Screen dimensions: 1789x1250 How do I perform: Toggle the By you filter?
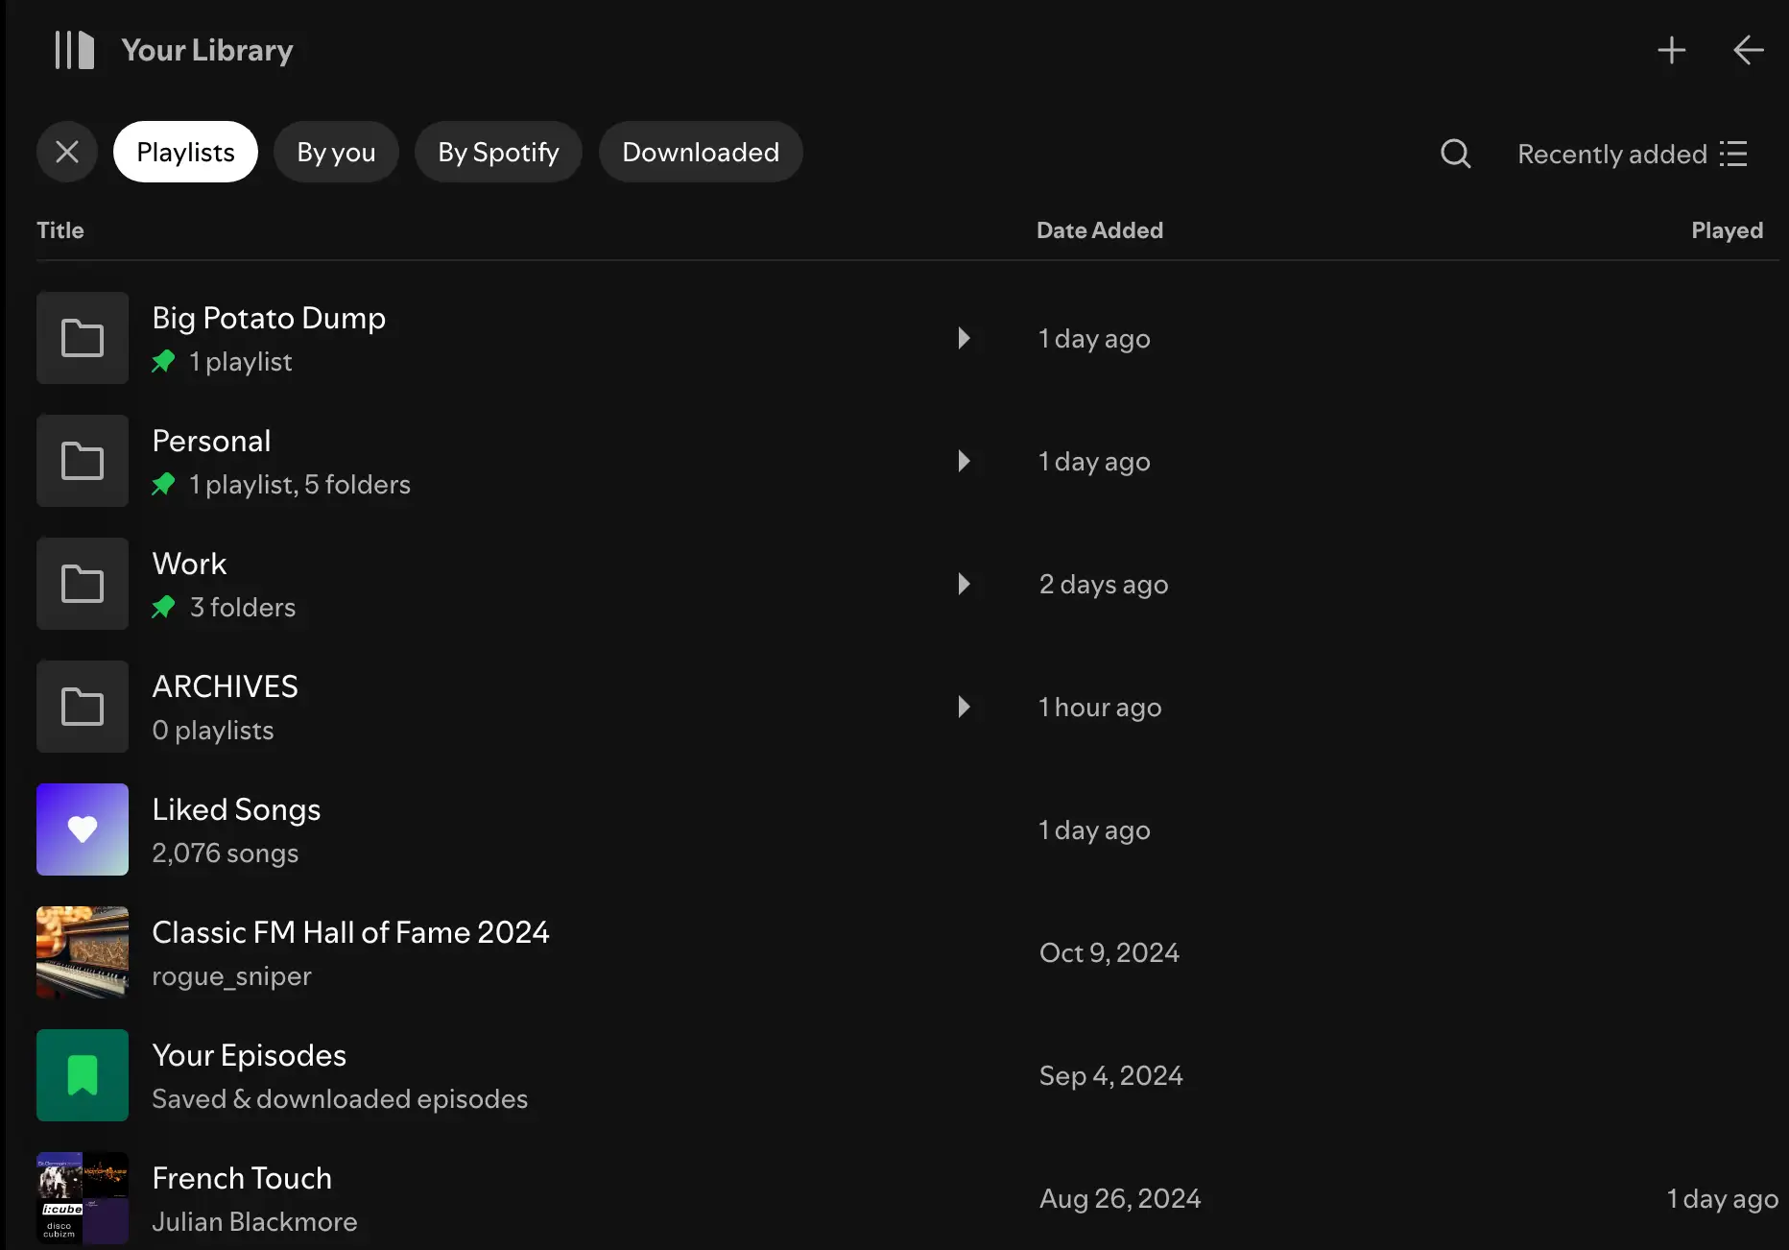336,152
